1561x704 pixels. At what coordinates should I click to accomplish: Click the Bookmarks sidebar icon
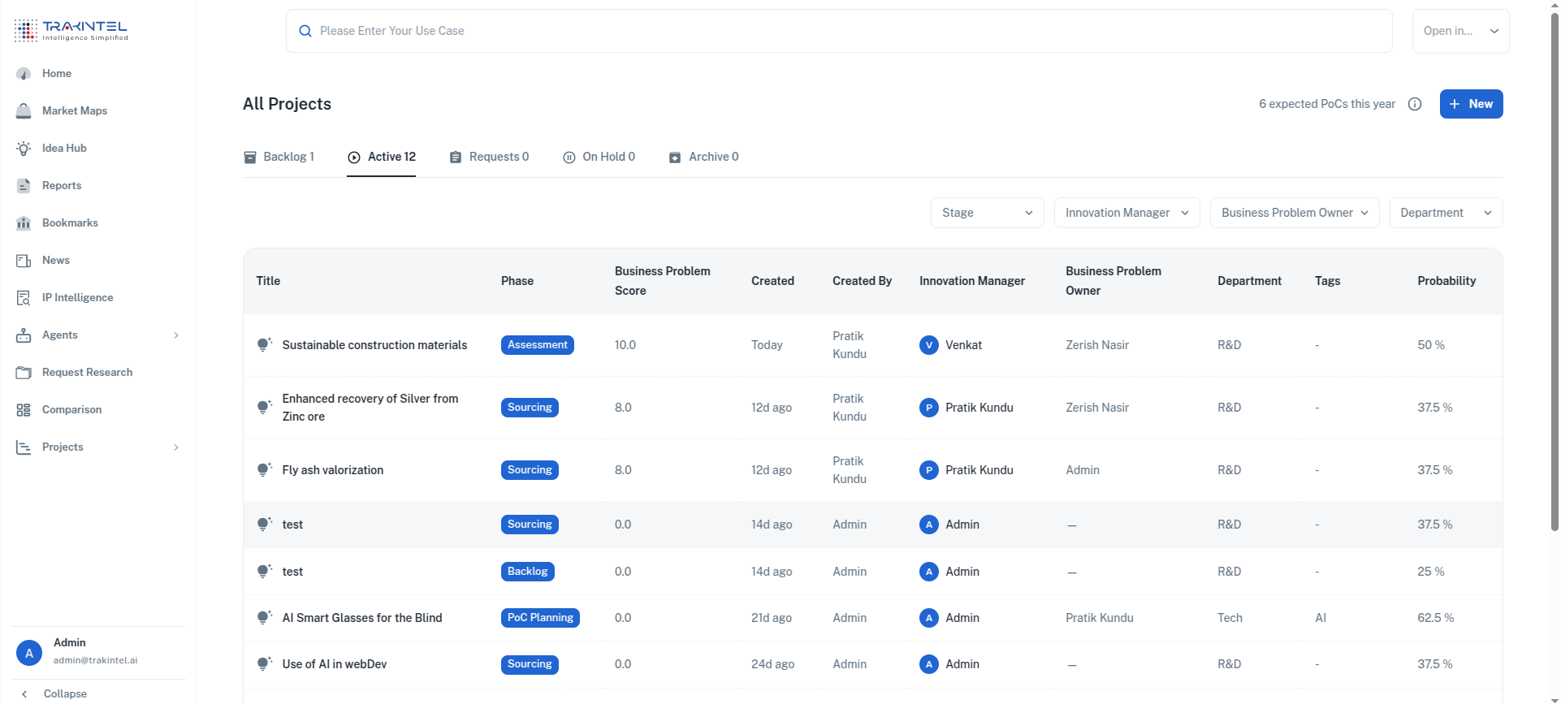click(x=24, y=223)
